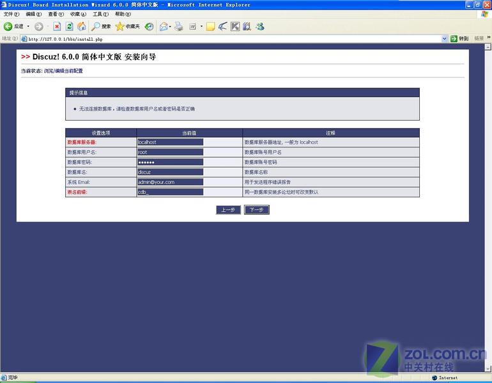
Task: Click the Print icon
Action: 179,27
